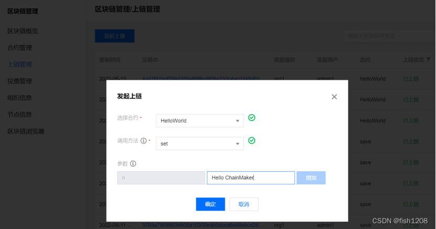Screen dimensions: 436x229
Task: Click the 区块链管理/上链管理 breadcrumb heading
Action: click(127, 9)
